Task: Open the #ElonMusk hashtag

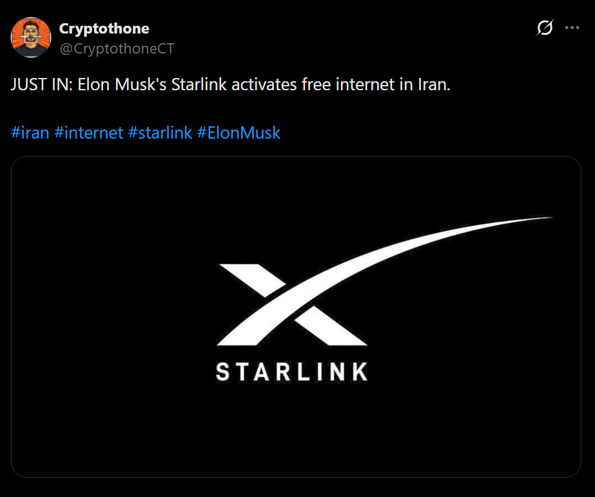Action: pos(239,133)
